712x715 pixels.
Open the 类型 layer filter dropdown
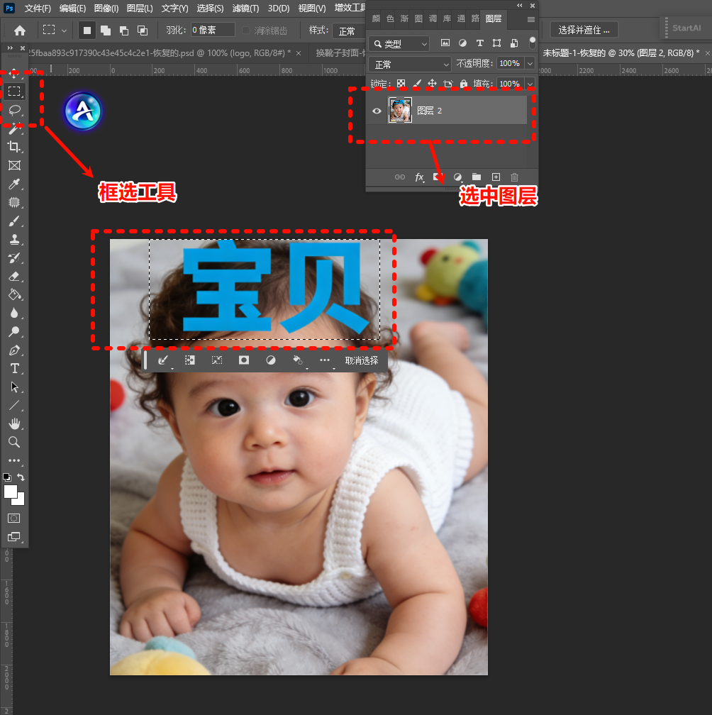point(400,43)
